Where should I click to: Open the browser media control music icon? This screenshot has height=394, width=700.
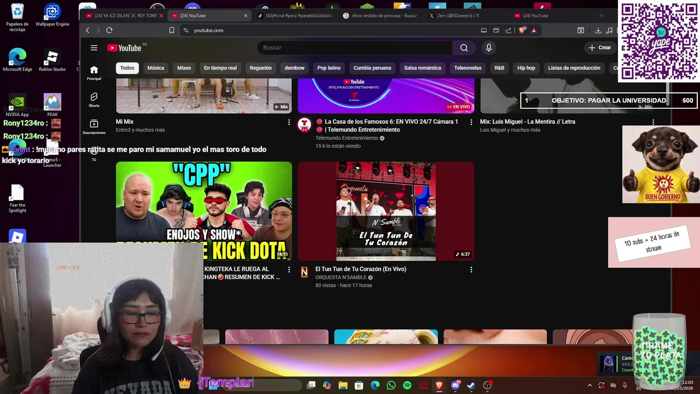click(610, 30)
